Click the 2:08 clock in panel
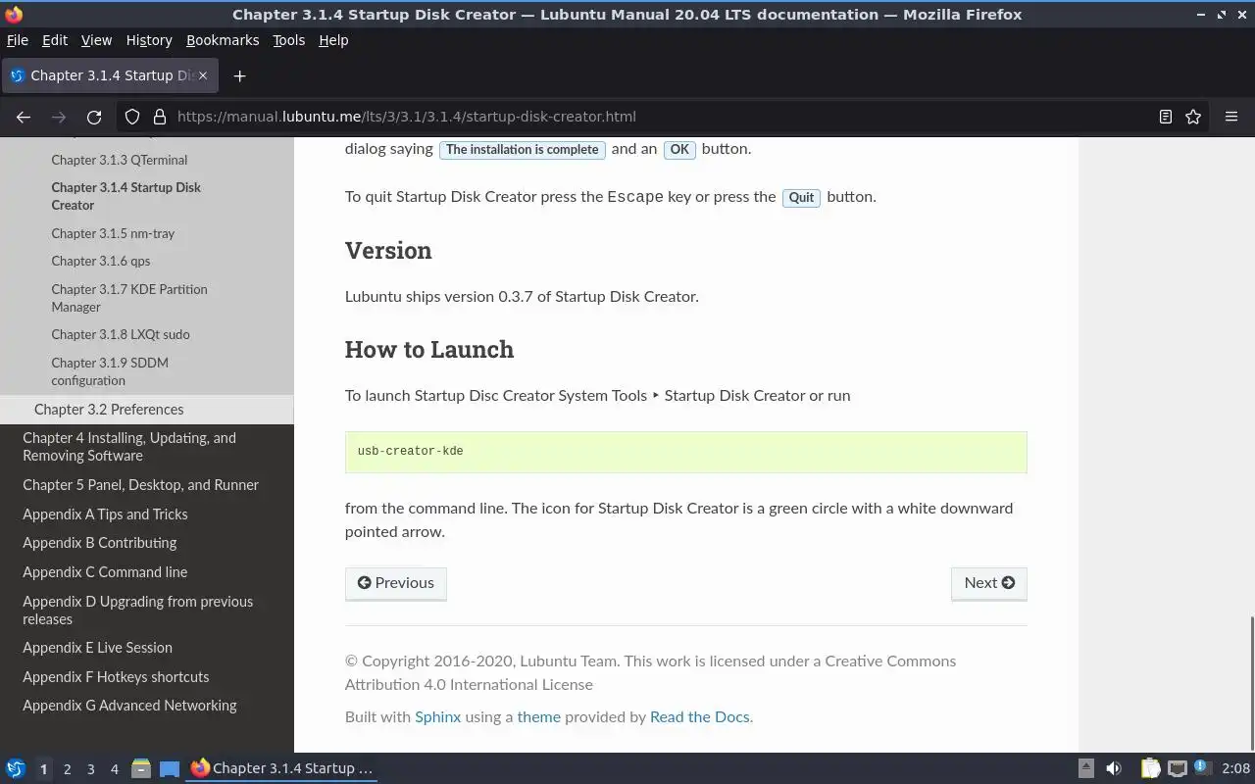Viewport: 1255px width, 784px height. [x=1235, y=768]
